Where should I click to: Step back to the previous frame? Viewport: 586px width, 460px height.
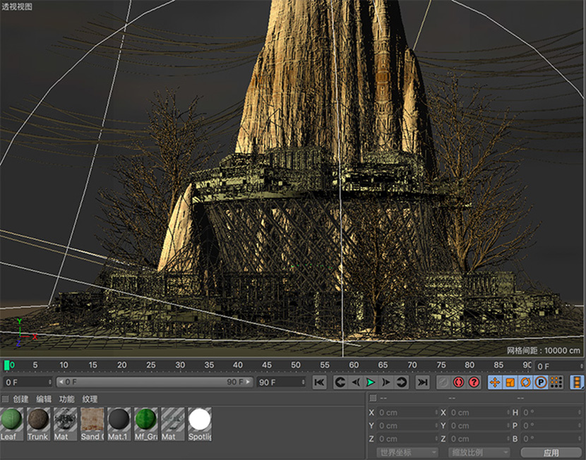[x=355, y=382]
